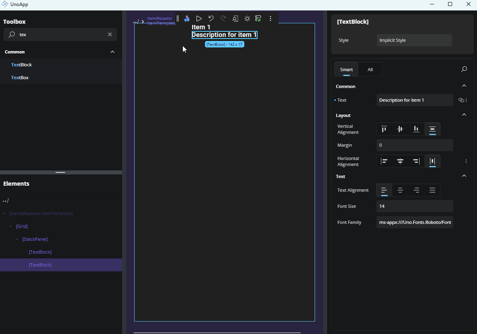Image resolution: width=477 pixels, height=334 pixels.
Task: Collapse the Layout properties section
Action: point(464,115)
